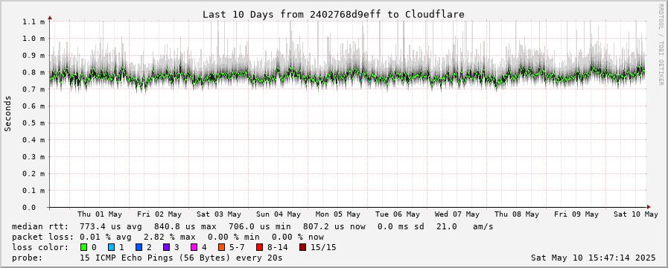Click the '0.4 m' y-axis value
The width and height of the screenshot is (668, 268).
[34, 140]
